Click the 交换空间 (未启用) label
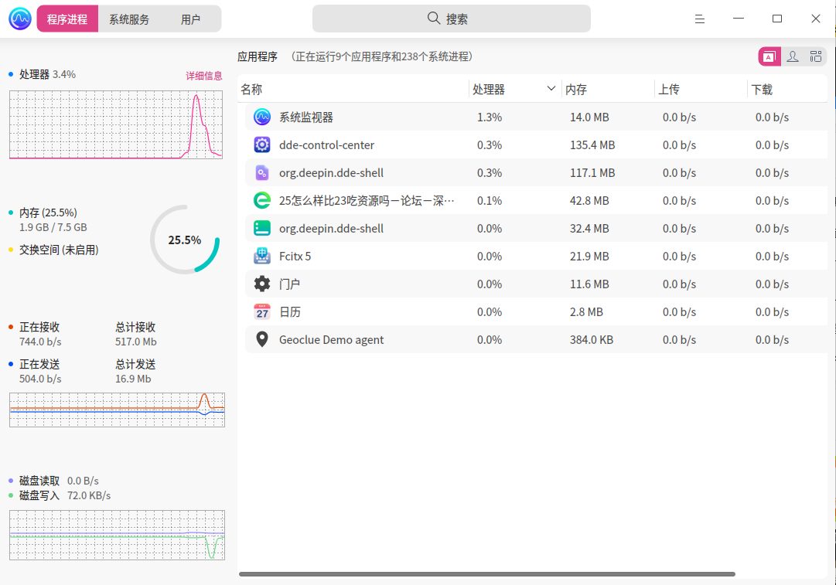 coord(59,250)
